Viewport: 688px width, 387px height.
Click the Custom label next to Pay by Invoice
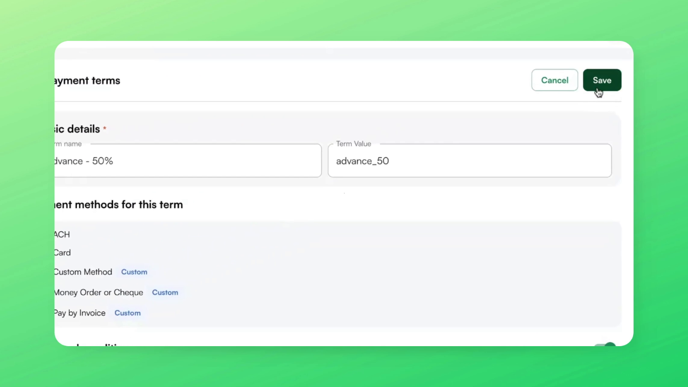pos(128,313)
